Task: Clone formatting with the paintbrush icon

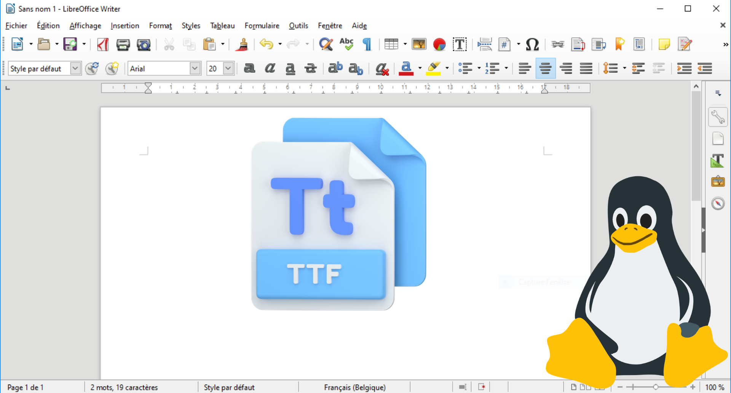Action: coord(242,45)
